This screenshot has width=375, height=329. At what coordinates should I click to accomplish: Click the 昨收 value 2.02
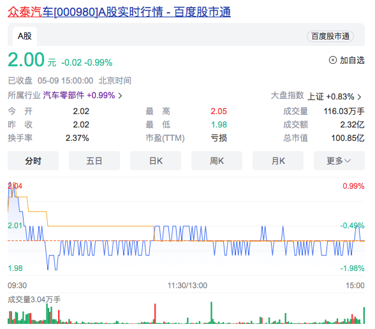(x=81, y=124)
